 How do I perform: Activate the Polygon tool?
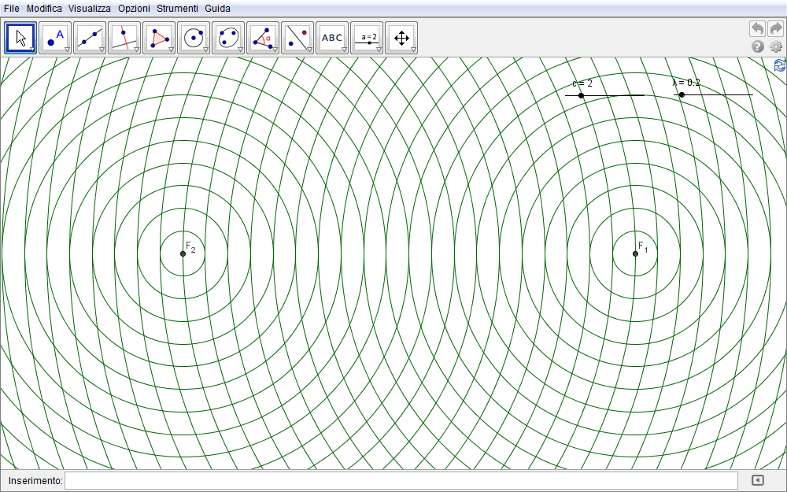159,38
